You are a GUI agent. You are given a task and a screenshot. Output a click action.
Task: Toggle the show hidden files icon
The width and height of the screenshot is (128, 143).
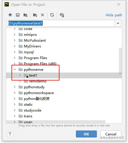[x=62, y=15]
